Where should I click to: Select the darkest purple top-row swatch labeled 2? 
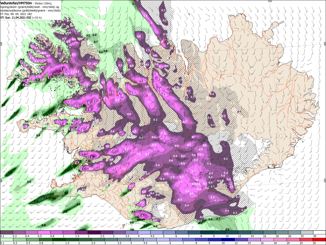(x=94, y=232)
